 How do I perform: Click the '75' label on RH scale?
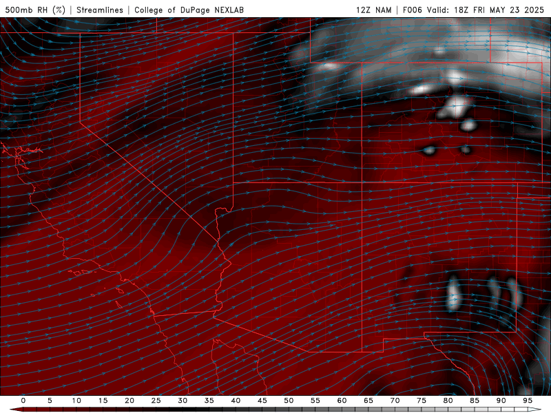point(422,401)
